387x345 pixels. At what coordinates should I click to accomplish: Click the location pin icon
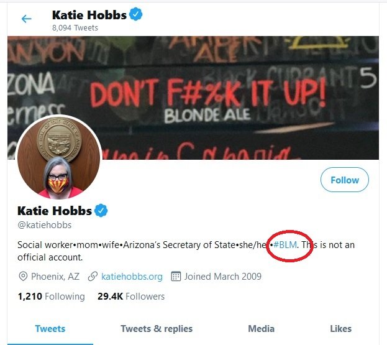coord(24,276)
